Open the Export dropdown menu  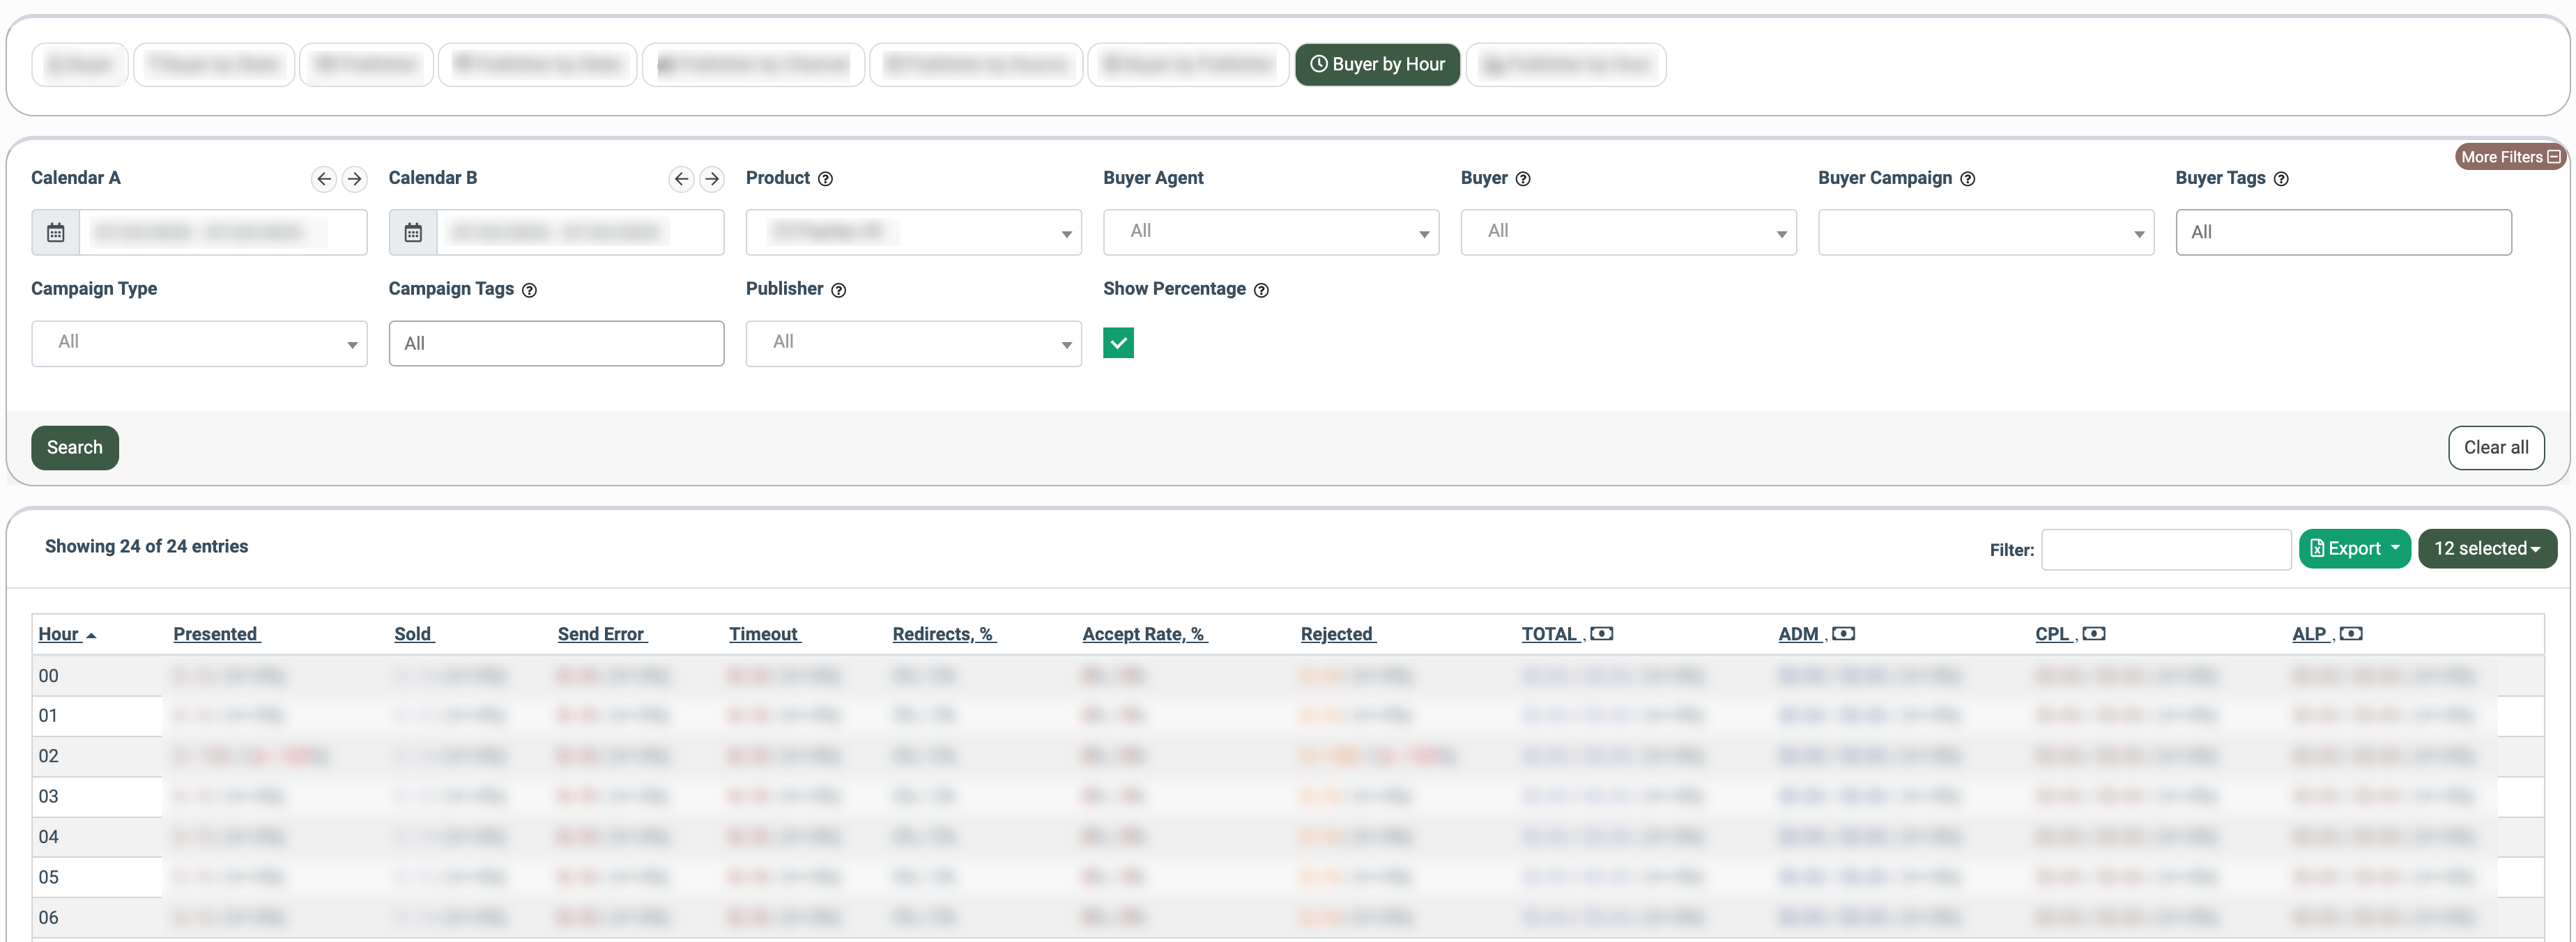point(2354,549)
